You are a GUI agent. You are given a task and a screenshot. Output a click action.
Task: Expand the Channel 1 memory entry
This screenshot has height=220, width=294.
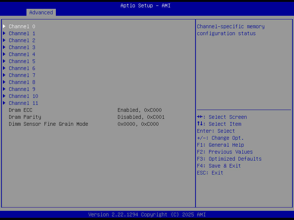click(22, 33)
